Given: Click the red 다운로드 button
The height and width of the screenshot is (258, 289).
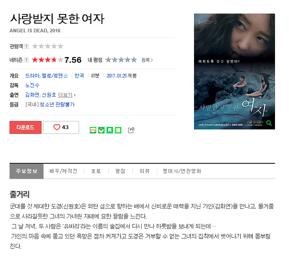Looking at the screenshot, I should coord(26,127).
